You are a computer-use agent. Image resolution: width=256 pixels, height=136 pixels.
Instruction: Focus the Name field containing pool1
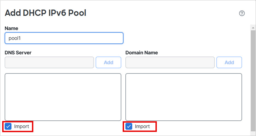pyautogui.click(x=64, y=38)
